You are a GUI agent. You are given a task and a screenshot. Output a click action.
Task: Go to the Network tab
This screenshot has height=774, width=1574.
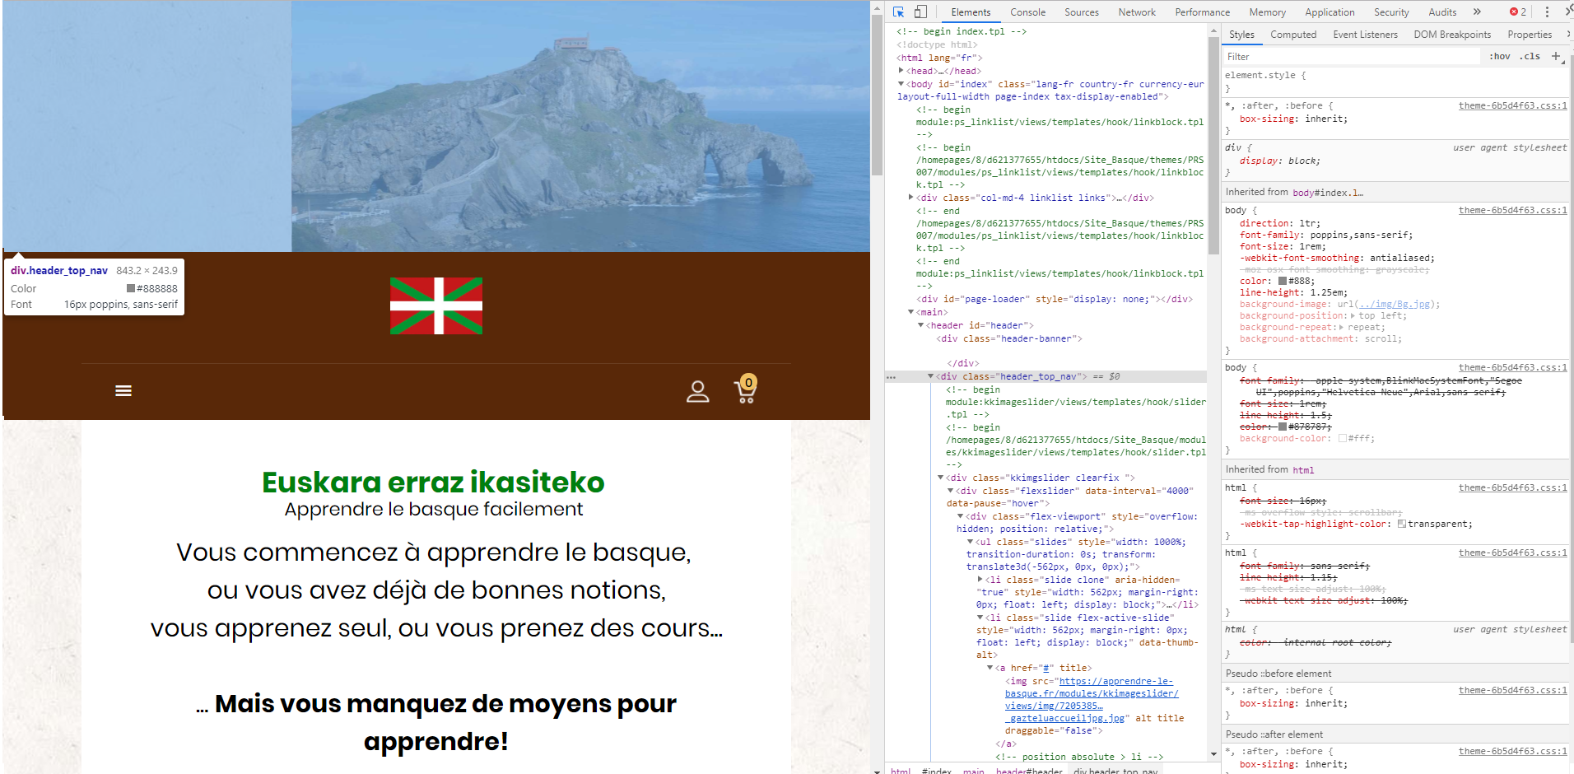(x=1137, y=12)
